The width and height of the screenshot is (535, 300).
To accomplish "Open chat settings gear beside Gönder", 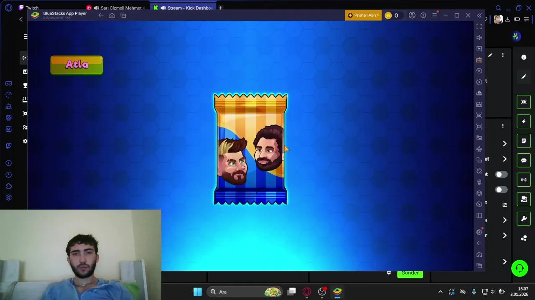I will pos(389,273).
